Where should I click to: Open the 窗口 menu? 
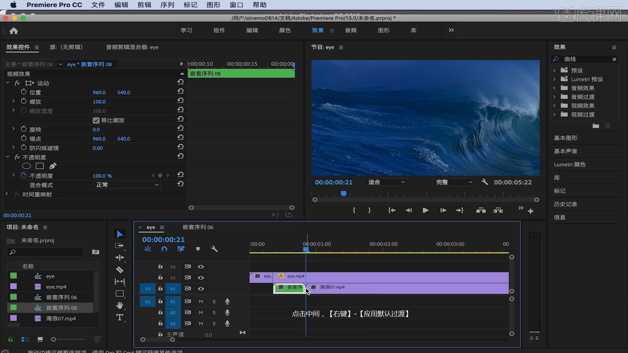pyautogui.click(x=236, y=5)
